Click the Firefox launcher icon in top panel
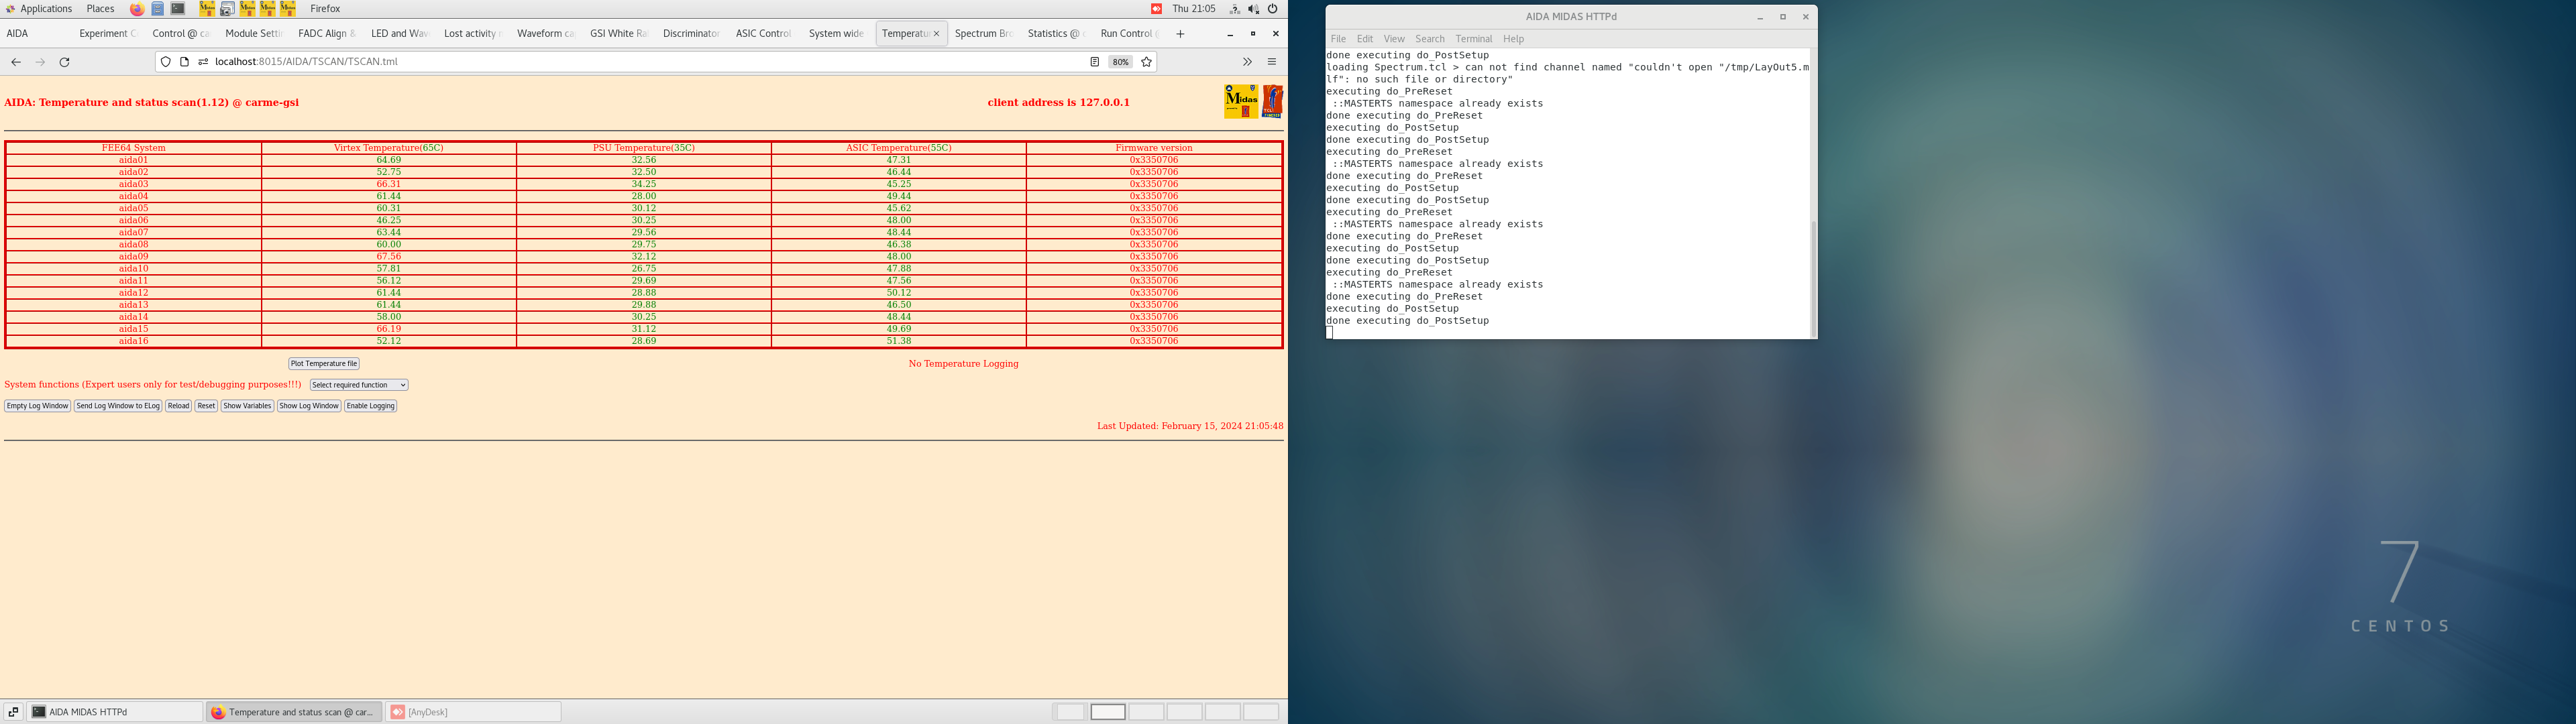Screen dimensions: 2576x724 point(137,9)
